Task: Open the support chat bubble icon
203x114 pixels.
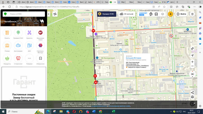Action: coord(192,104)
